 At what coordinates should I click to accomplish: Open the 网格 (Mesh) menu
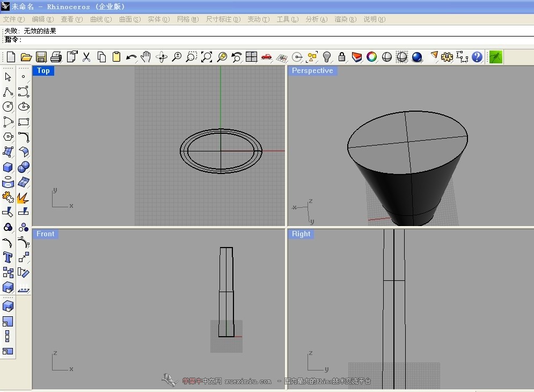point(188,19)
